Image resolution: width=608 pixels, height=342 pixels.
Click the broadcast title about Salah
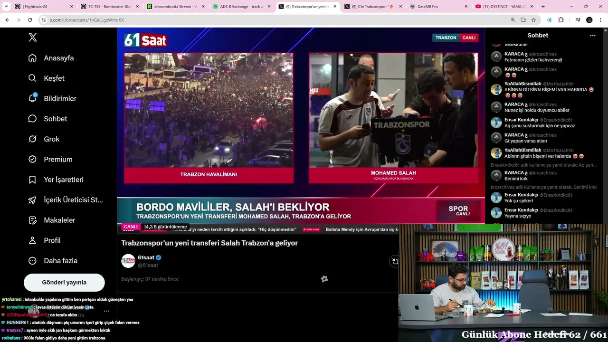tap(209, 243)
